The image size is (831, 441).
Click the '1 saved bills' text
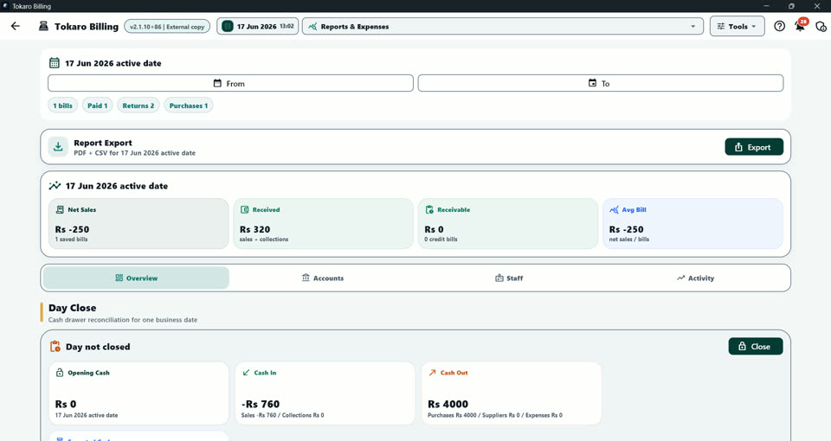tap(72, 240)
